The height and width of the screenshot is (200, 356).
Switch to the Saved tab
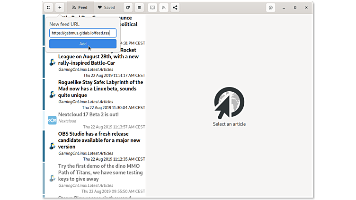106,8
